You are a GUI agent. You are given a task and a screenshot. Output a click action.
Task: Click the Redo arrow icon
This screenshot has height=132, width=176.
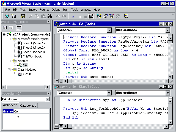click(64, 16)
